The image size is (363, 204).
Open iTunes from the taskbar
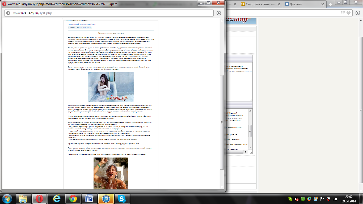pos(106,198)
